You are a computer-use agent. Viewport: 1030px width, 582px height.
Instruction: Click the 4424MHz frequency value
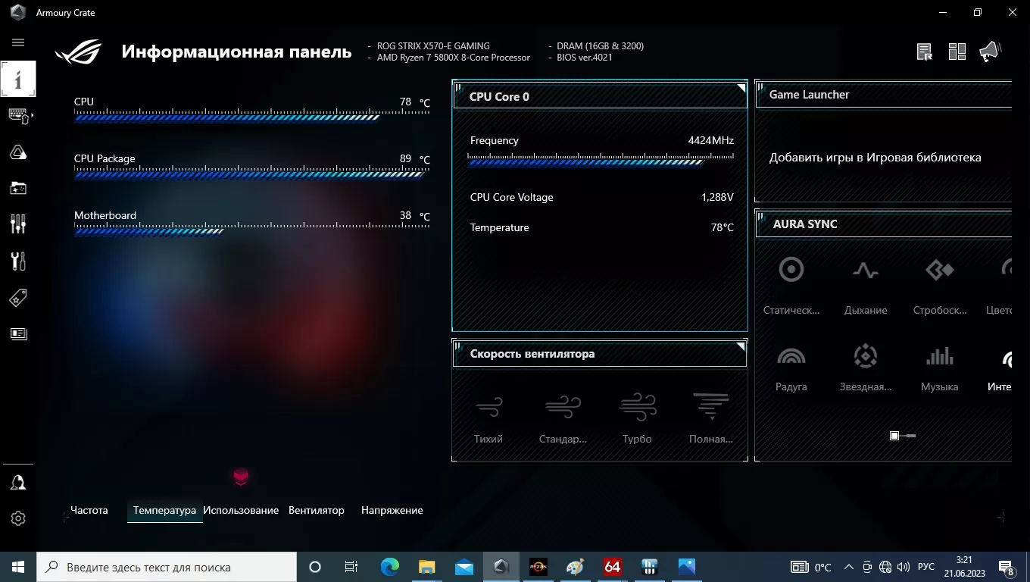[x=710, y=140]
